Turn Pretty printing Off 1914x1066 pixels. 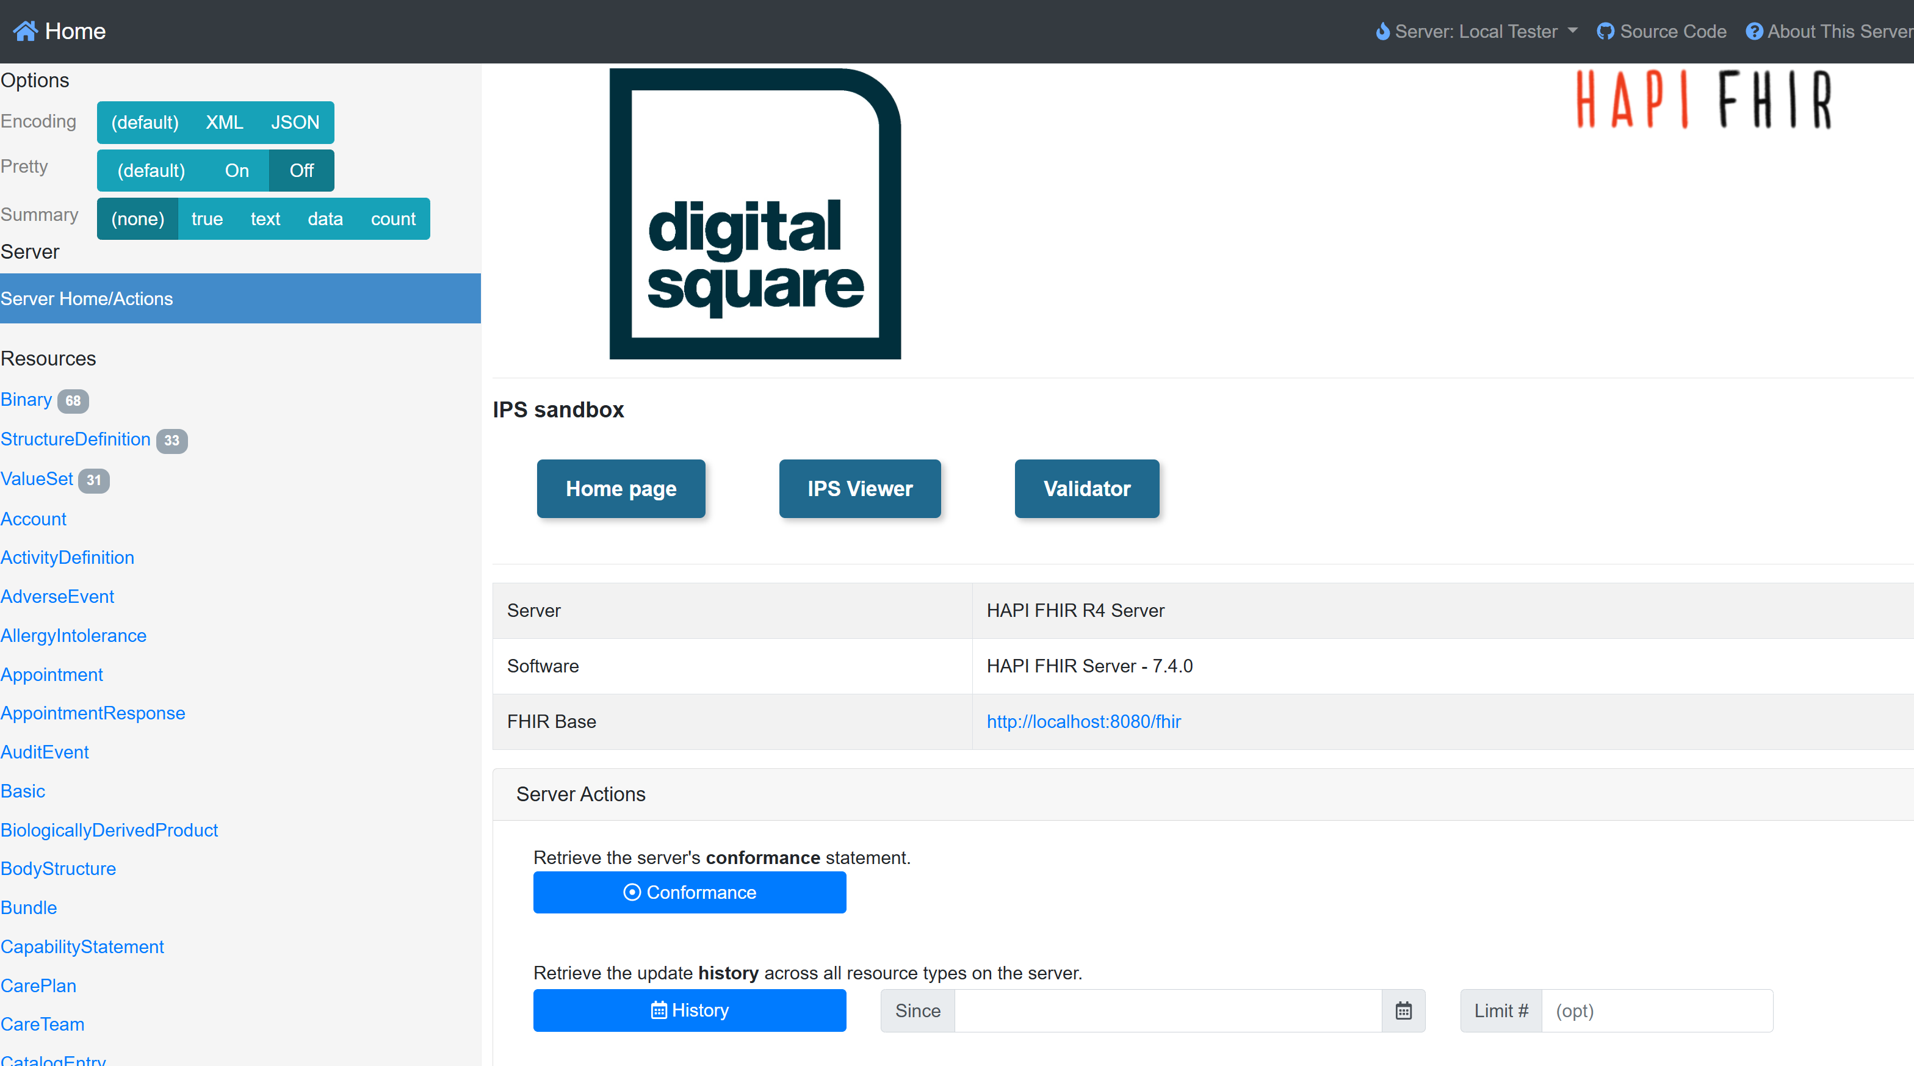pos(302,171)
